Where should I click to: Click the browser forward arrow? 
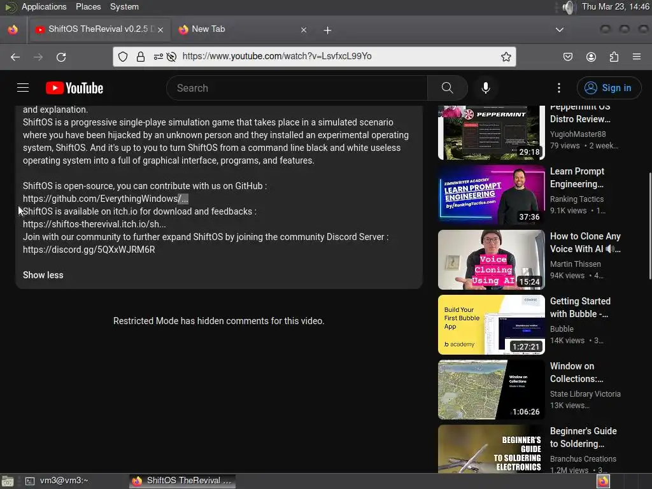point(38,57)
